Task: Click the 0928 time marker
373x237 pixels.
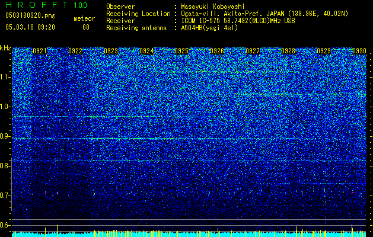Action: (x=288, y=51)
